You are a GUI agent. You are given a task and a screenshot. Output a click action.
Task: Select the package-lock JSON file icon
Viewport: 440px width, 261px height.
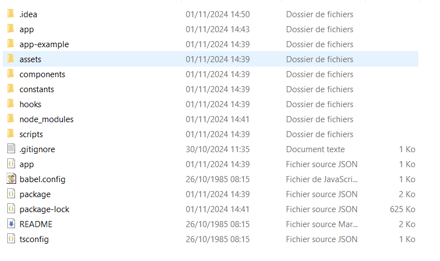click(11, 209)
